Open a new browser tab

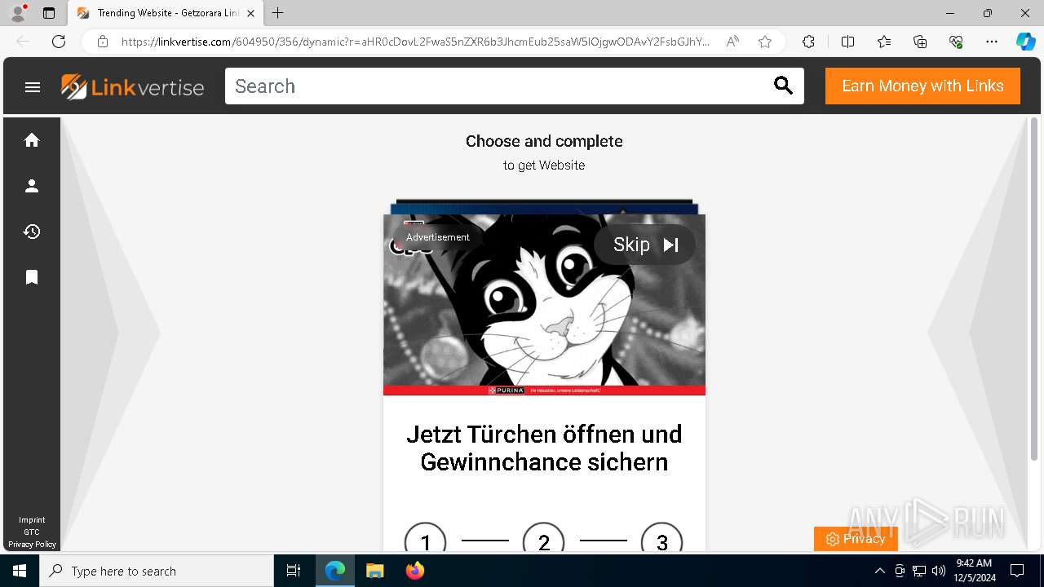click(278, 13)
